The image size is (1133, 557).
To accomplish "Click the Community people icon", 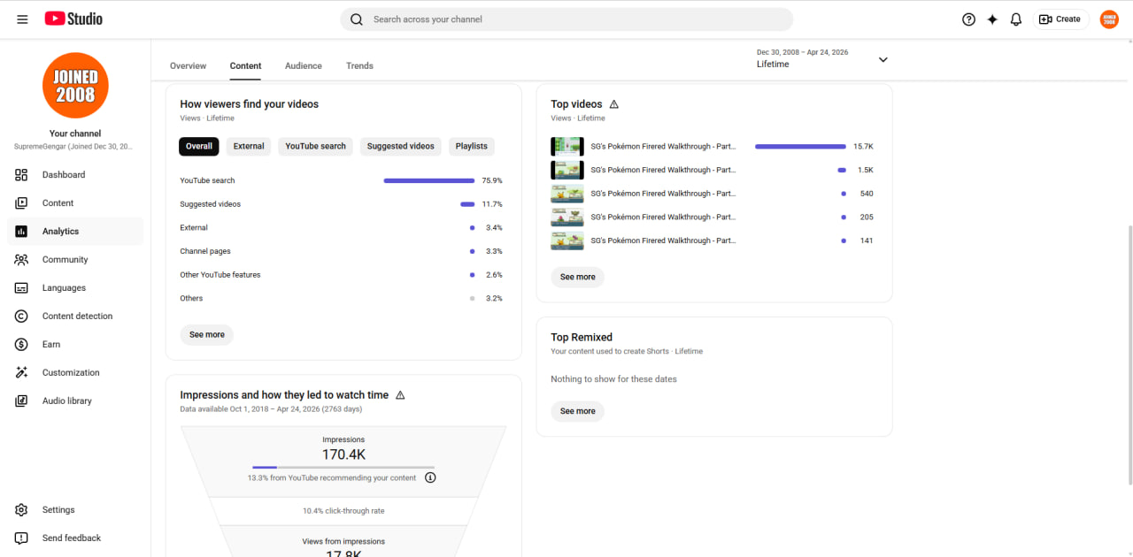I will pos(22,260).
